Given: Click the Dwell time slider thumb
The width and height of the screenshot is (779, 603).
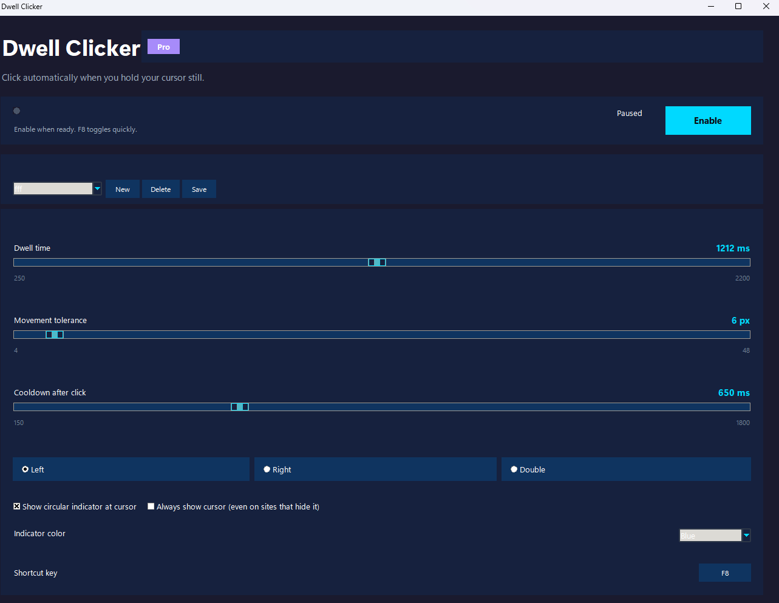Looking at the screenshot, I should (377, 262).
